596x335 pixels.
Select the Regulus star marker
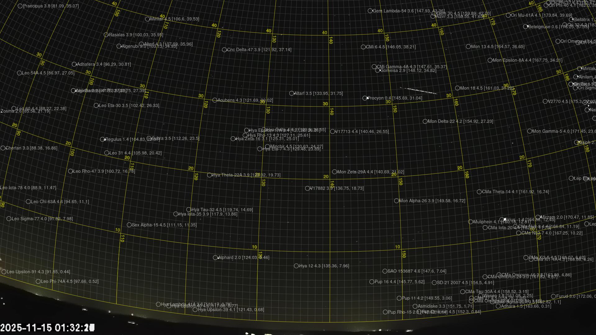pos(102,139)
